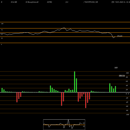Click the '60' label on MR axis
The height and width of the screenshot is (130, 130).
(x=127, y=81)
